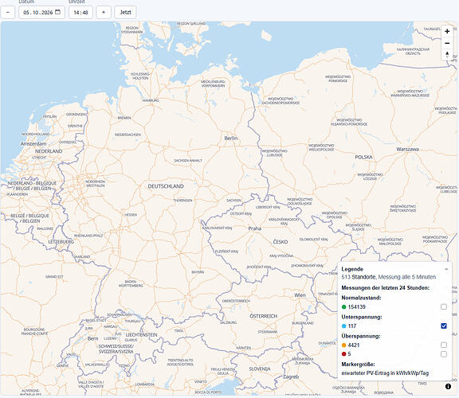Click the Wien label on map
Image resolution: width=459 pixels, height=398 pixels.
pos(300,295)
